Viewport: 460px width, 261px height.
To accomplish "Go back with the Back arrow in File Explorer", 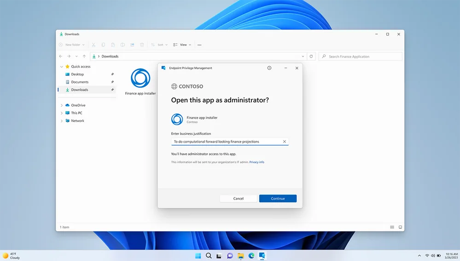I will click(x=61, y=56).
